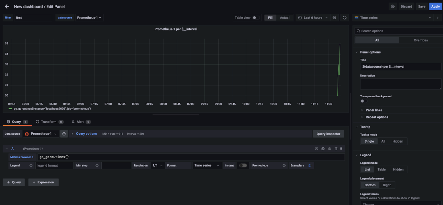Delete query A with trash icon
443x205 pixels.
point(336,149)
